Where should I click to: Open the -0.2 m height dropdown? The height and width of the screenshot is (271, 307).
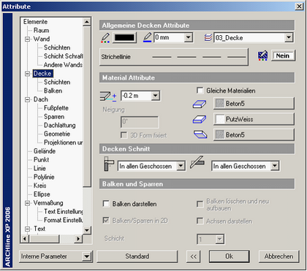(x=155, y=96)
